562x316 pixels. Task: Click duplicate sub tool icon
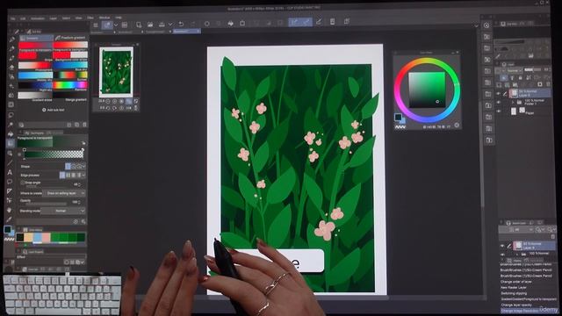coord(76,125)
